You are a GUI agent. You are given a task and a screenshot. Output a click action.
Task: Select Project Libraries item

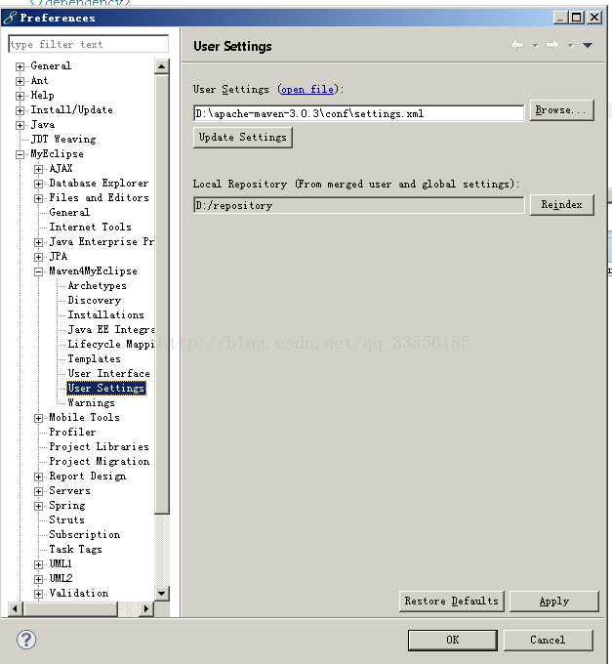point(99,447)
